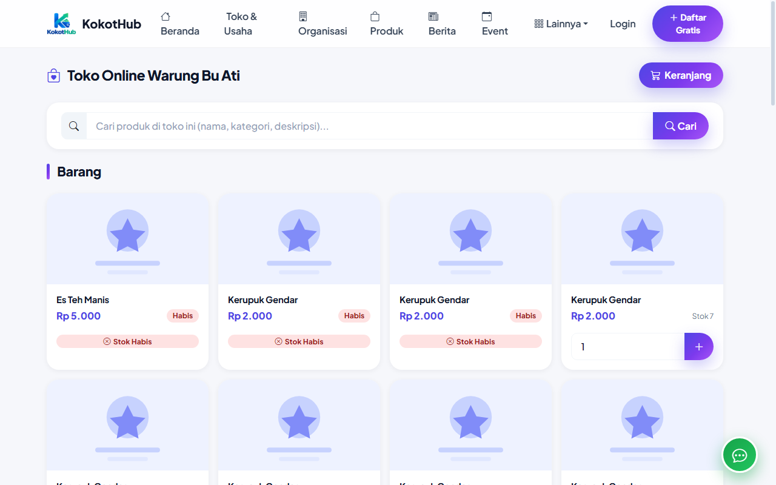Click the magnifier icon in search field

click(74, 126)
